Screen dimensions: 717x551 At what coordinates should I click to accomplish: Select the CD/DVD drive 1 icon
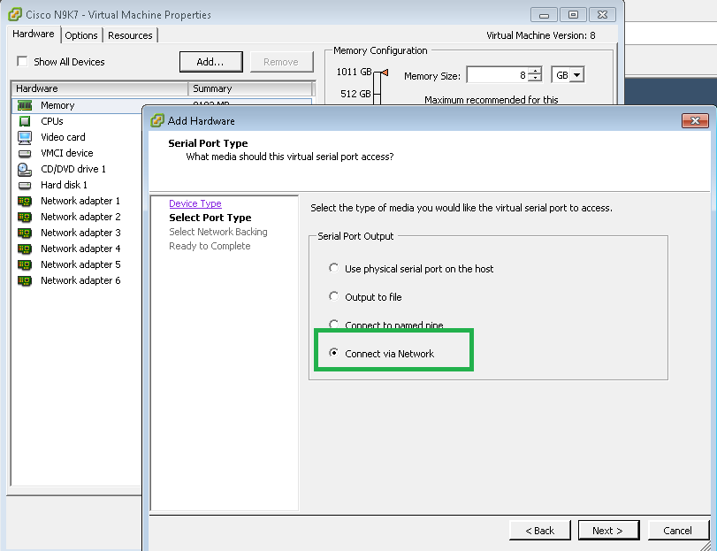25,169
